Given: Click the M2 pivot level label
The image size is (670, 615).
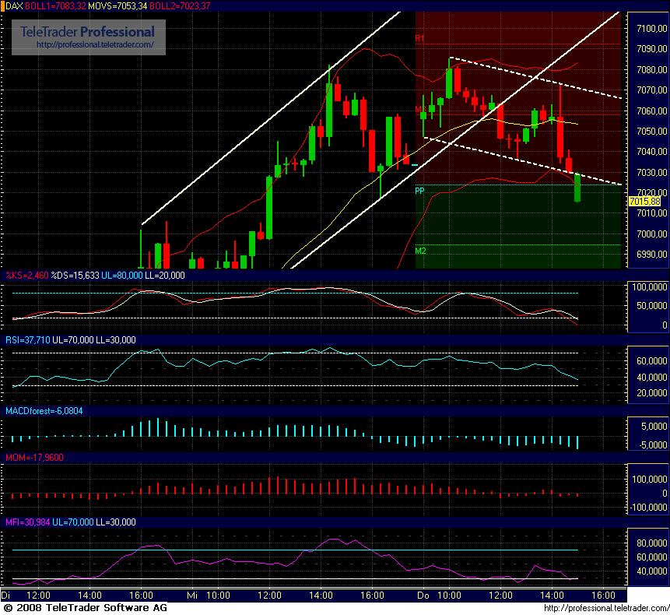Looking at the screenshot, I should 420,251.
